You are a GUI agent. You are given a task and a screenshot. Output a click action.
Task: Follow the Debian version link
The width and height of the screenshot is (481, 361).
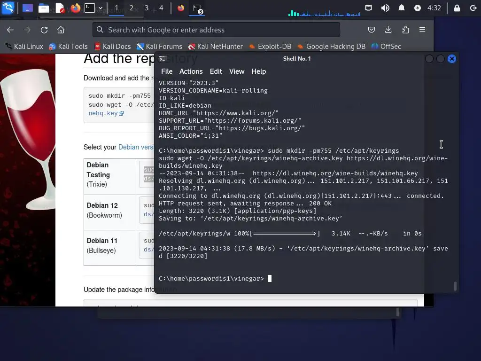coord(136,147)
